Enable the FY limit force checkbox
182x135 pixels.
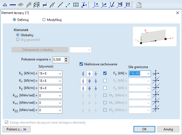(105, 81)
